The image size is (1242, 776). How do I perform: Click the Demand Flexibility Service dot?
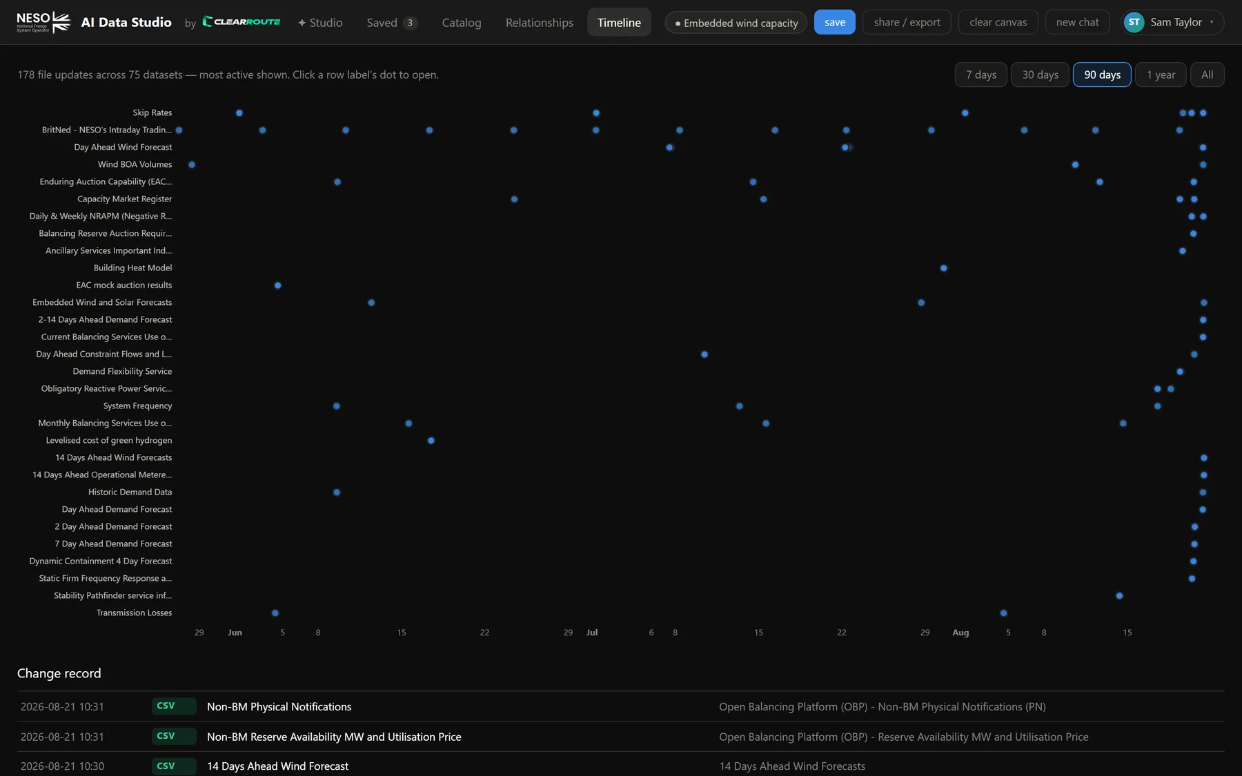(1180, 372)
